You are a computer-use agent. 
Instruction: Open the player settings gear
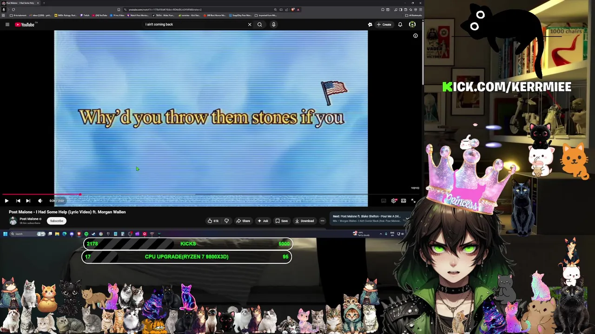coord(394,201)
